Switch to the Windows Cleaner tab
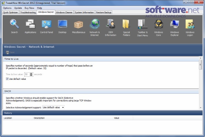This screenshot has width=205, height=137. [x=64, y=12]
